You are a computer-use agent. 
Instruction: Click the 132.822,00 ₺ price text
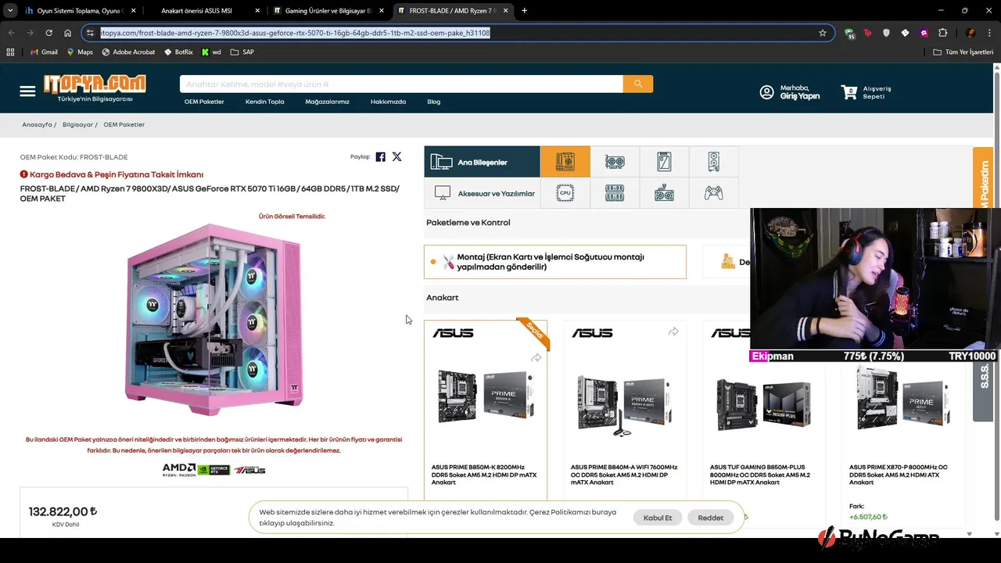coord(63,511)
